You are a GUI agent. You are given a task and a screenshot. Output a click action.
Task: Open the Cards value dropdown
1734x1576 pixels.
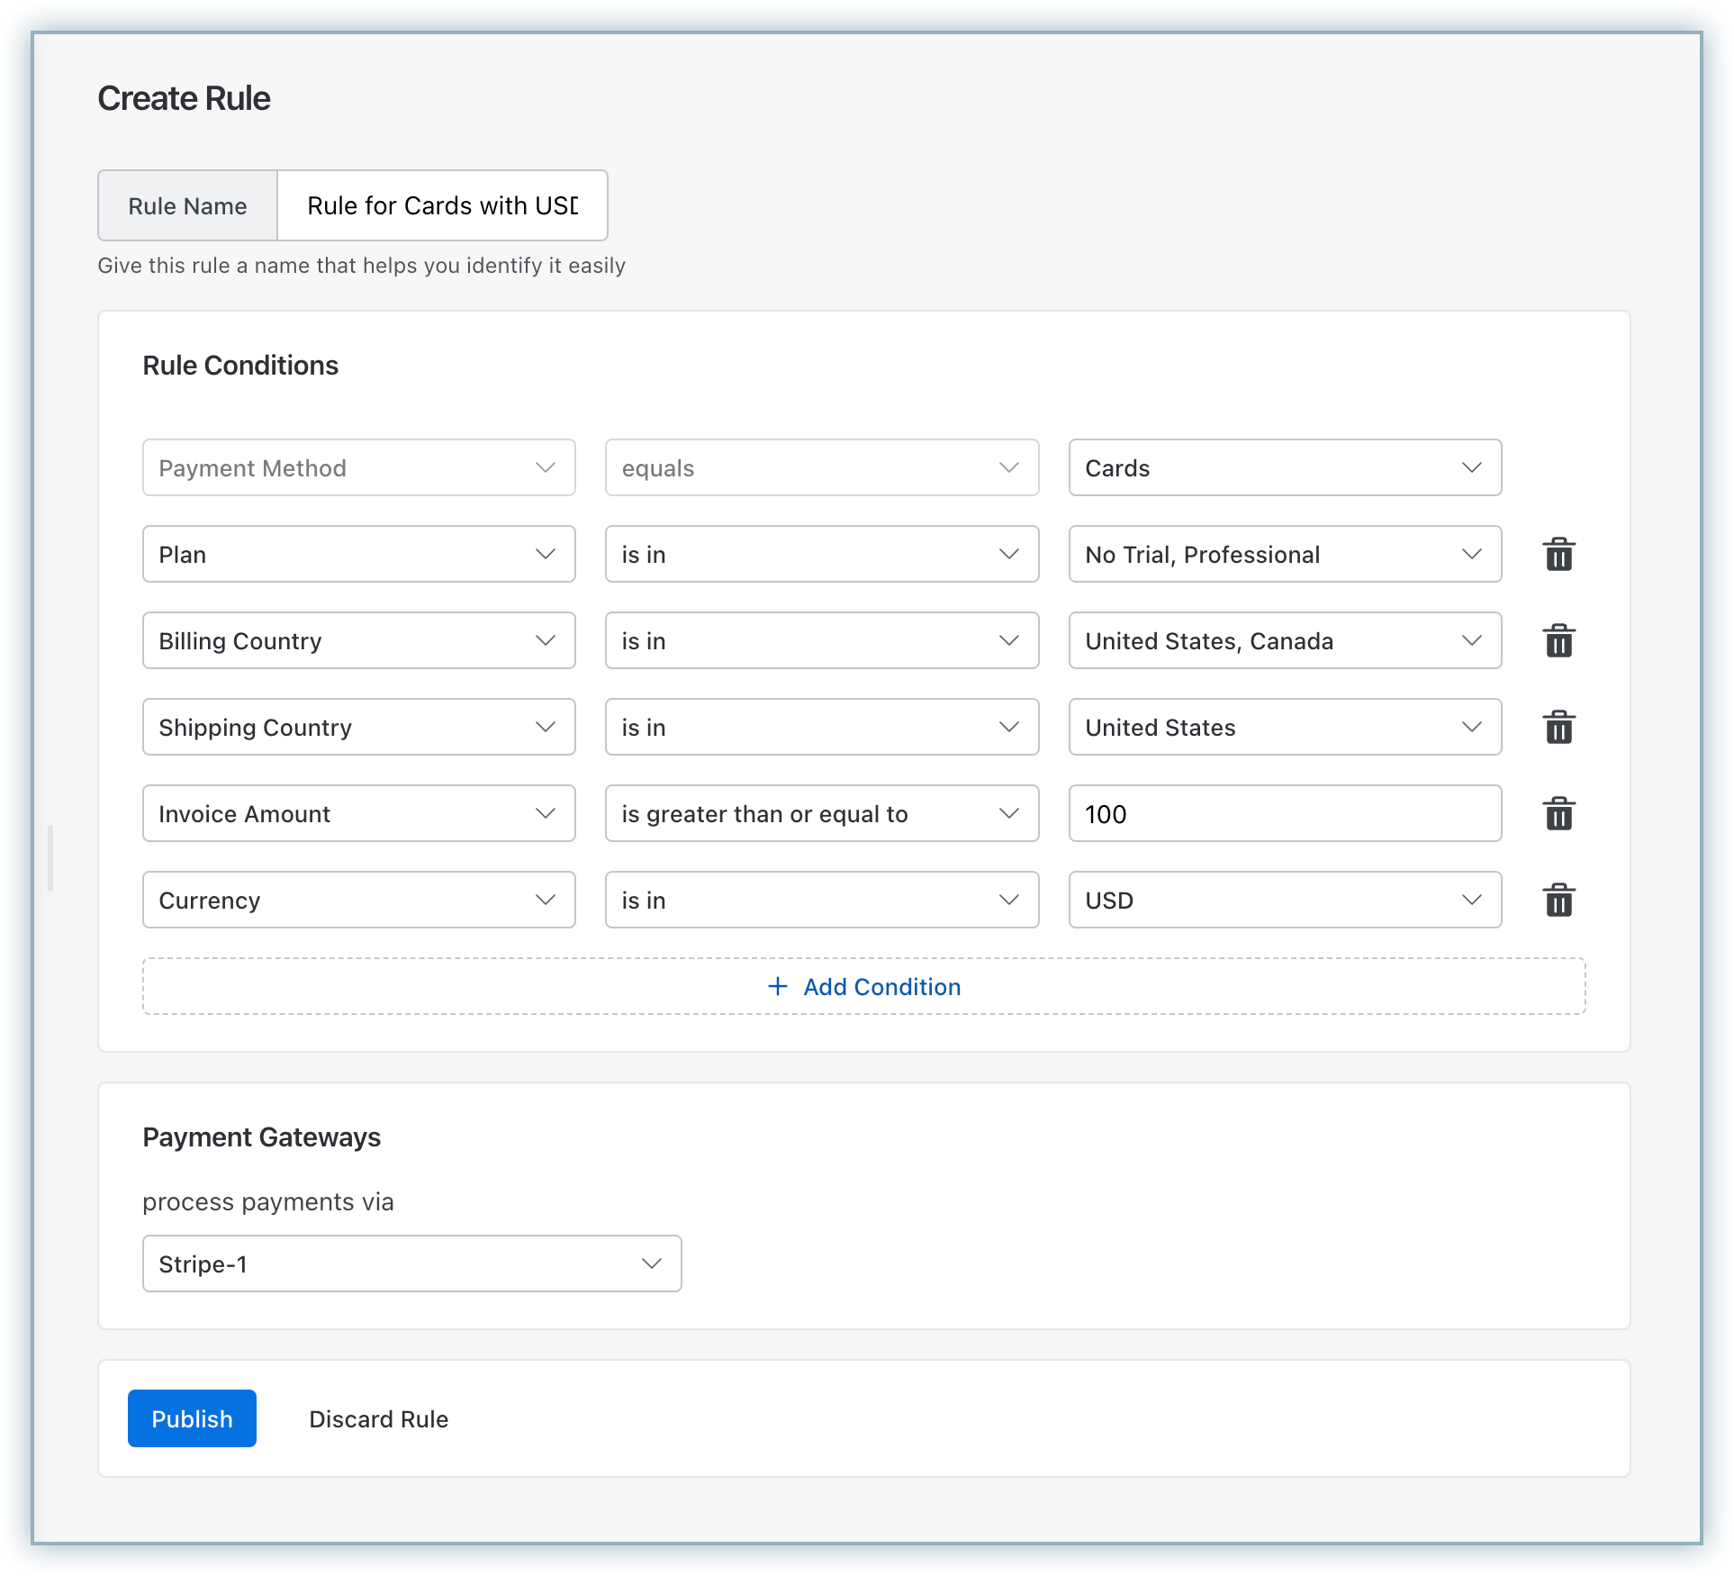1284,467
